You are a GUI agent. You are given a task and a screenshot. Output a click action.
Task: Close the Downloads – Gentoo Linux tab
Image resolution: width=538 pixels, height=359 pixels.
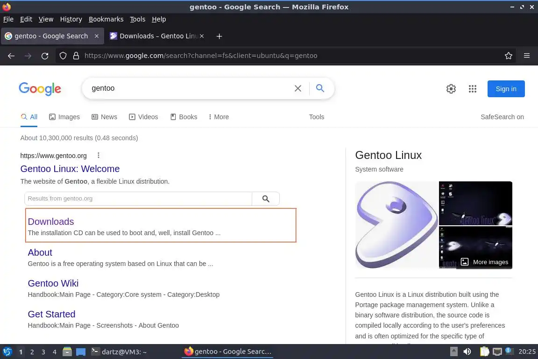202,36
